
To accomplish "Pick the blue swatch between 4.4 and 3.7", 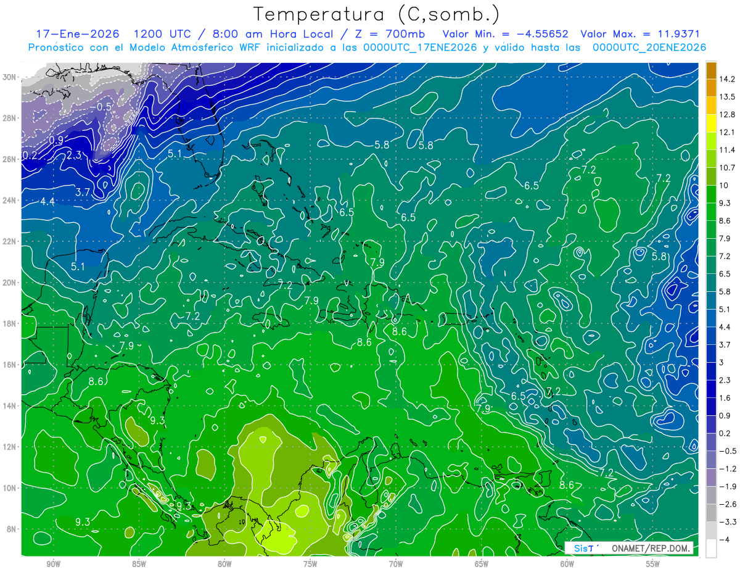I will (711, 336).
